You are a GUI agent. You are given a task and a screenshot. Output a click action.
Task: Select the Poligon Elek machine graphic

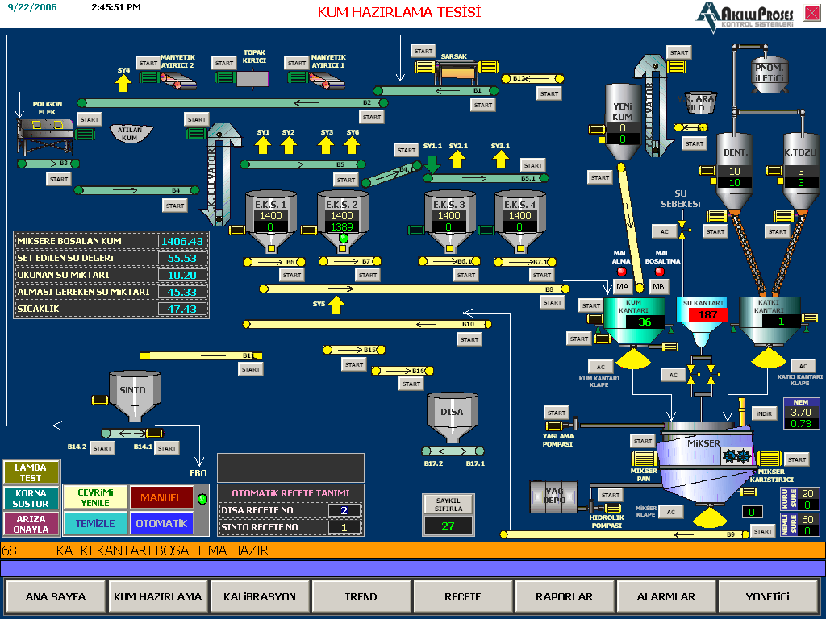point(47,132)
